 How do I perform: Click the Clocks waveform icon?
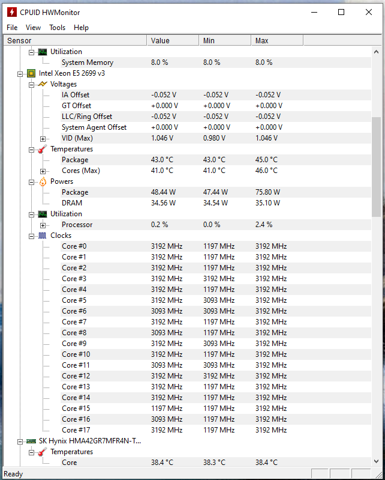(x=43, y=235)
